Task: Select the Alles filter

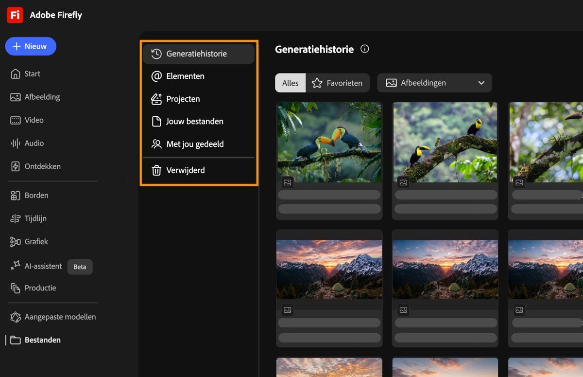Action: [x=291, y=83]
